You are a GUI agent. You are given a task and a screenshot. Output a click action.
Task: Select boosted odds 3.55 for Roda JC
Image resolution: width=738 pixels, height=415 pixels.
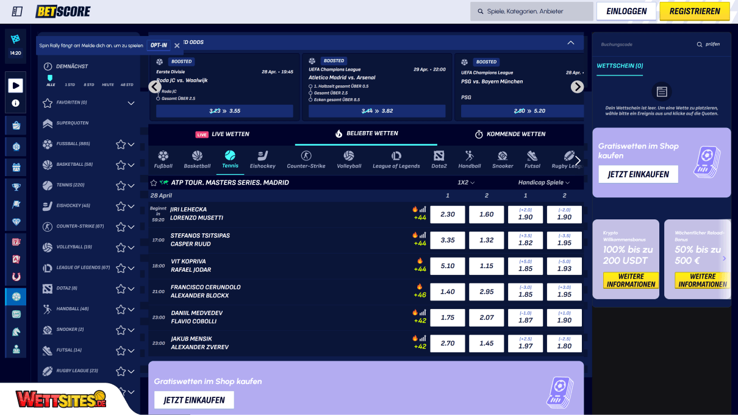point(224,111)
